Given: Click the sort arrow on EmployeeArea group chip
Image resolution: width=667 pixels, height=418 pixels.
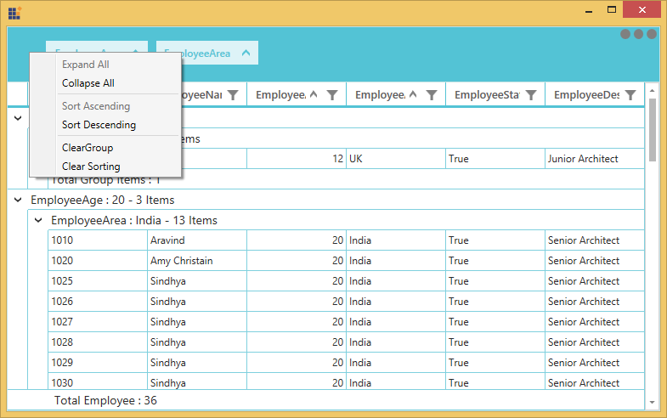Looking at the screenshot, I should point(246,53).
